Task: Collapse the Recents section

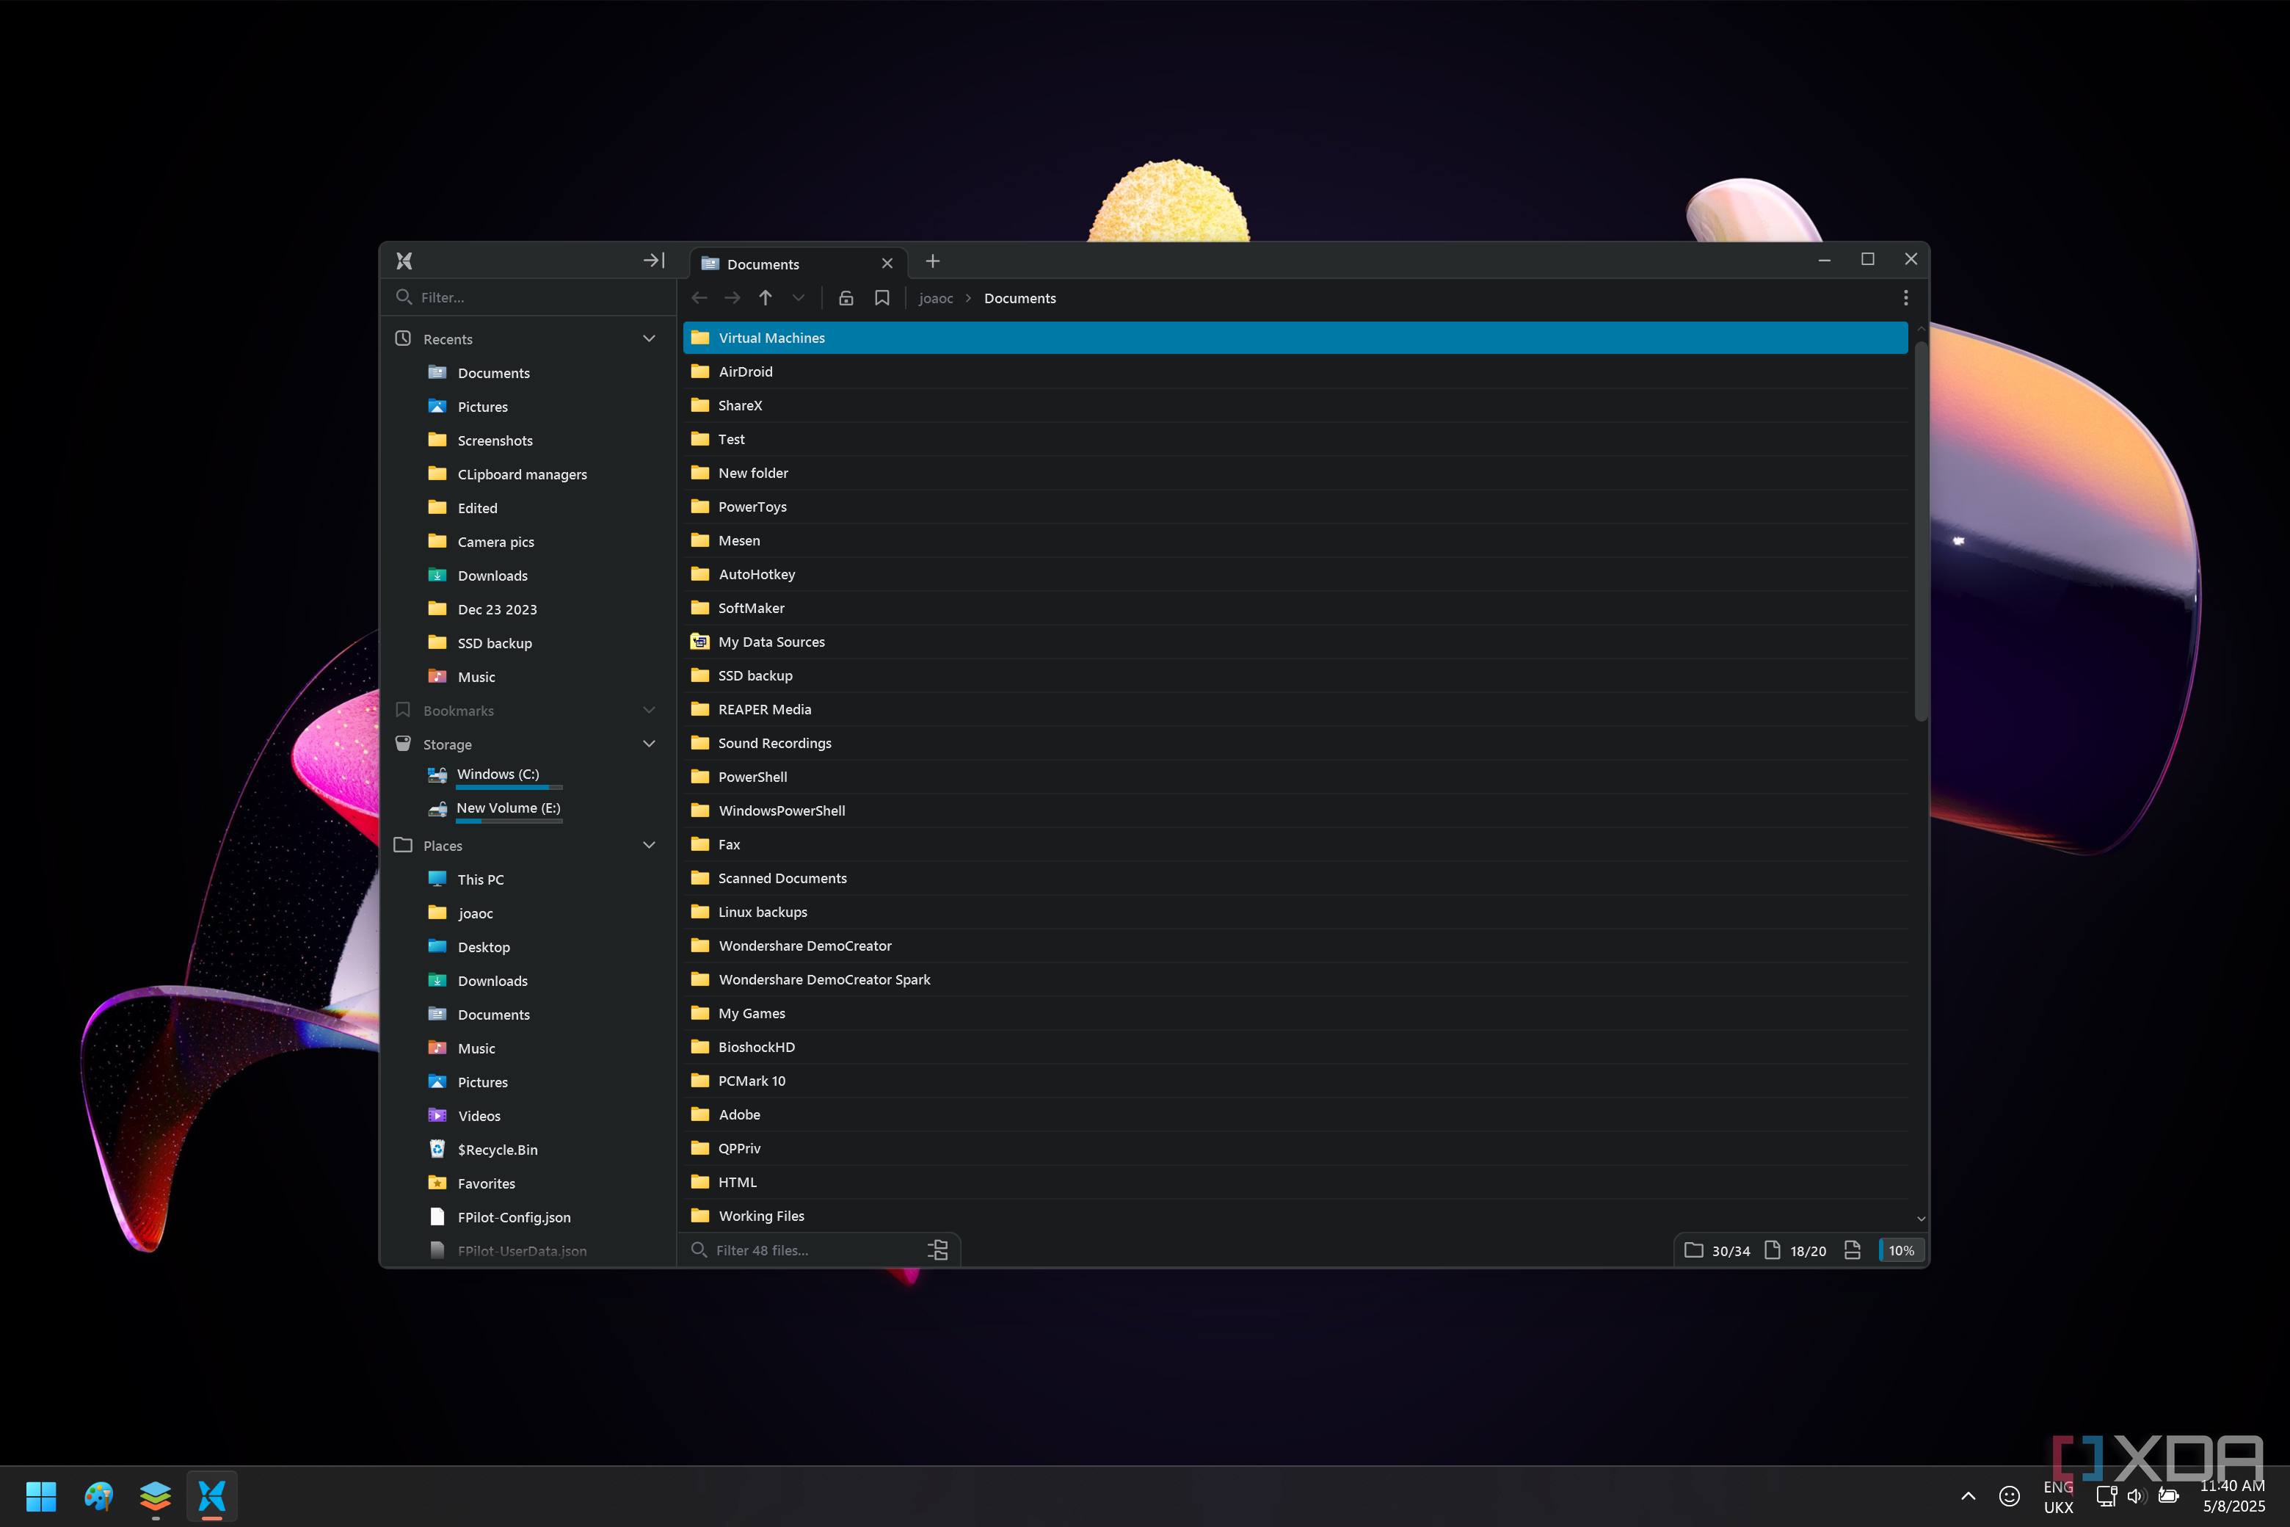Action: tap(650, 339)
